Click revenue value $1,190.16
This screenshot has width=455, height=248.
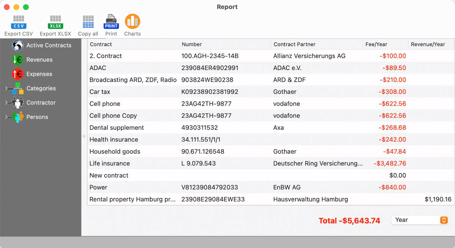[438, 199]
